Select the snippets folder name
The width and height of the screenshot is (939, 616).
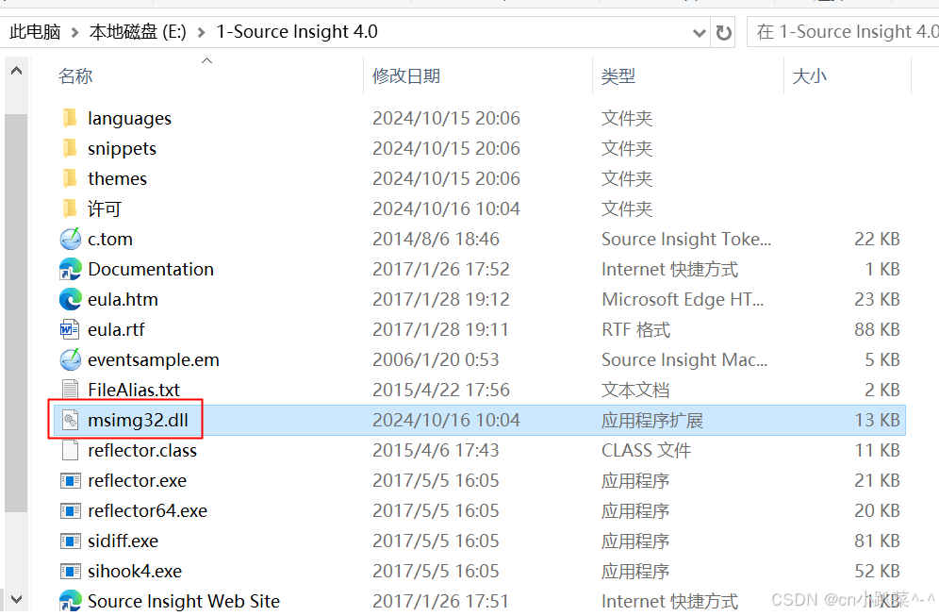pyautogui.click(x=122, y=149)
